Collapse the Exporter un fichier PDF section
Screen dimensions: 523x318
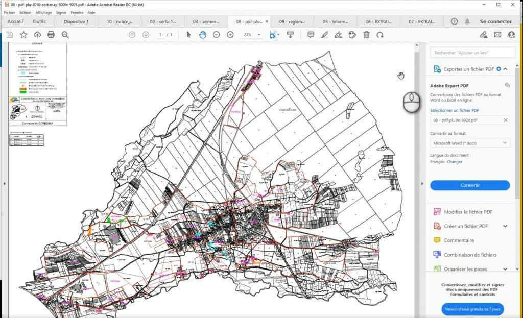click(505, 69)
